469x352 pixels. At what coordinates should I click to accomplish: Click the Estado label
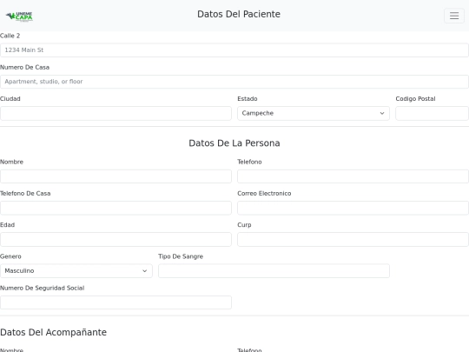pos(248,99)
